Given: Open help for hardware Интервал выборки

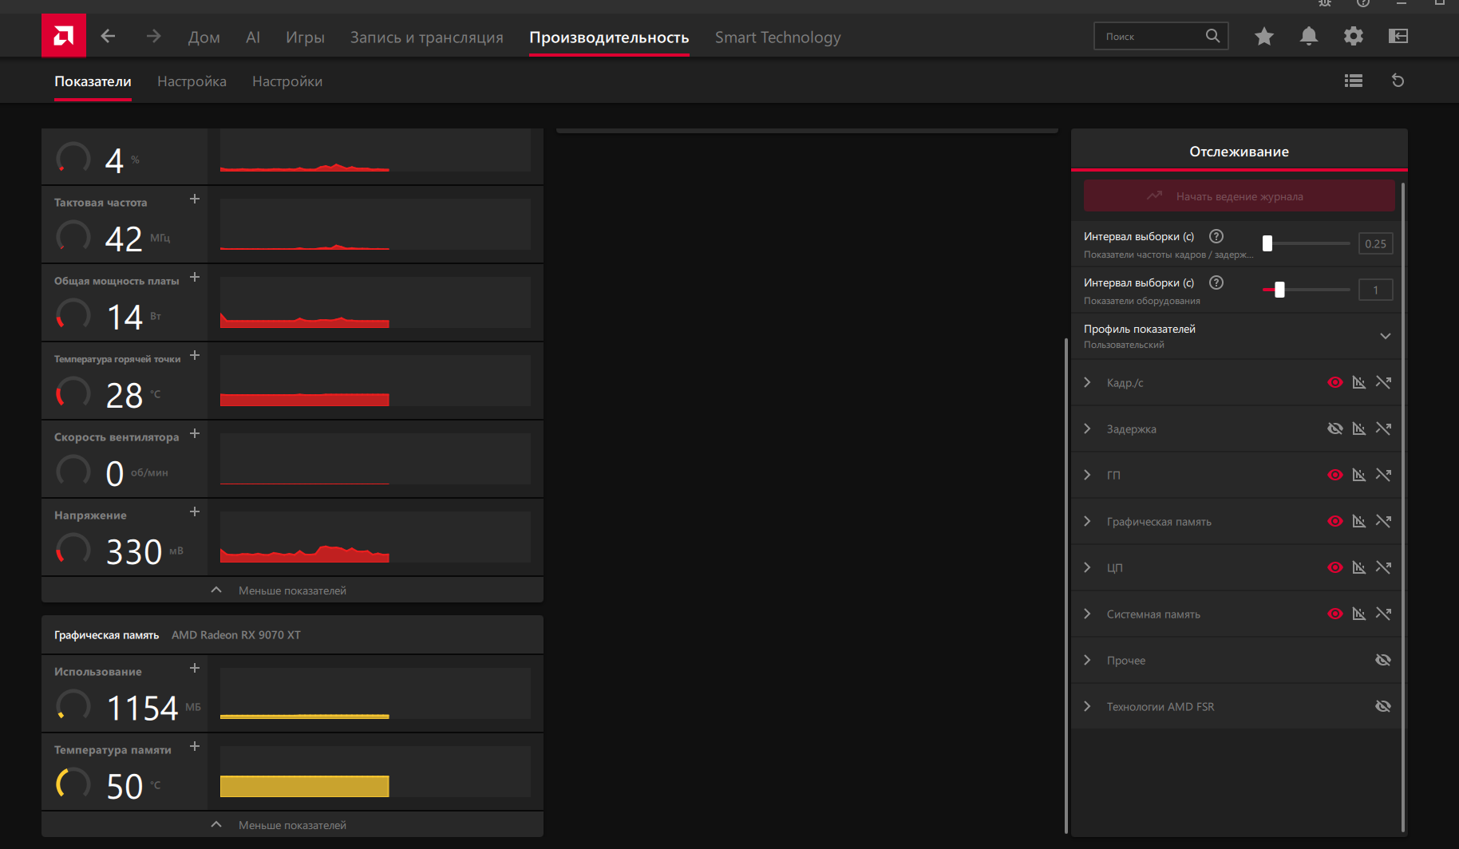Looking at the screenshot, I should pyautogui.click(x=1216, y=282).
